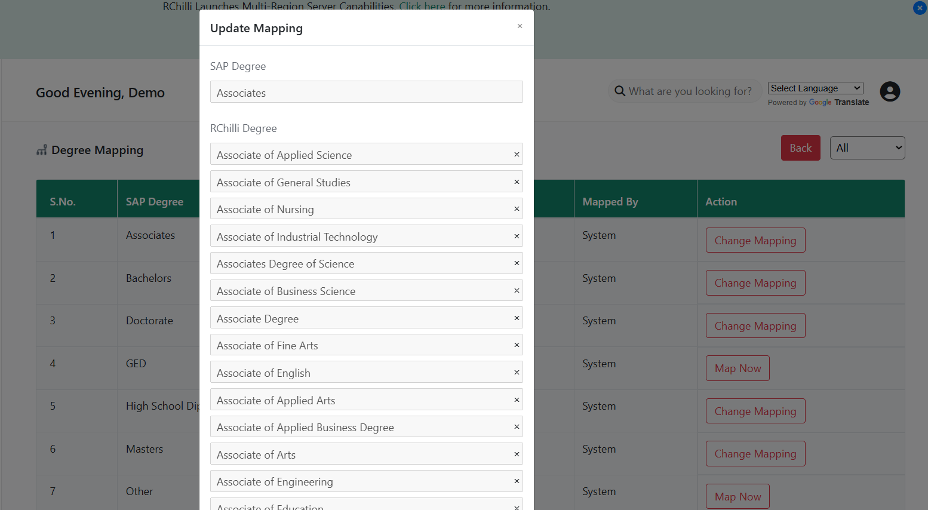Click Change Mapping for Masters row
Screen dimensions: 928x510
(755, 454)
